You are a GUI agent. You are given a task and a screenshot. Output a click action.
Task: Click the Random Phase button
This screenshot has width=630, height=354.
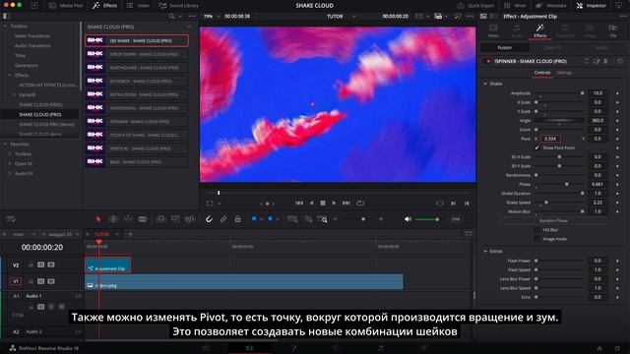553,220
